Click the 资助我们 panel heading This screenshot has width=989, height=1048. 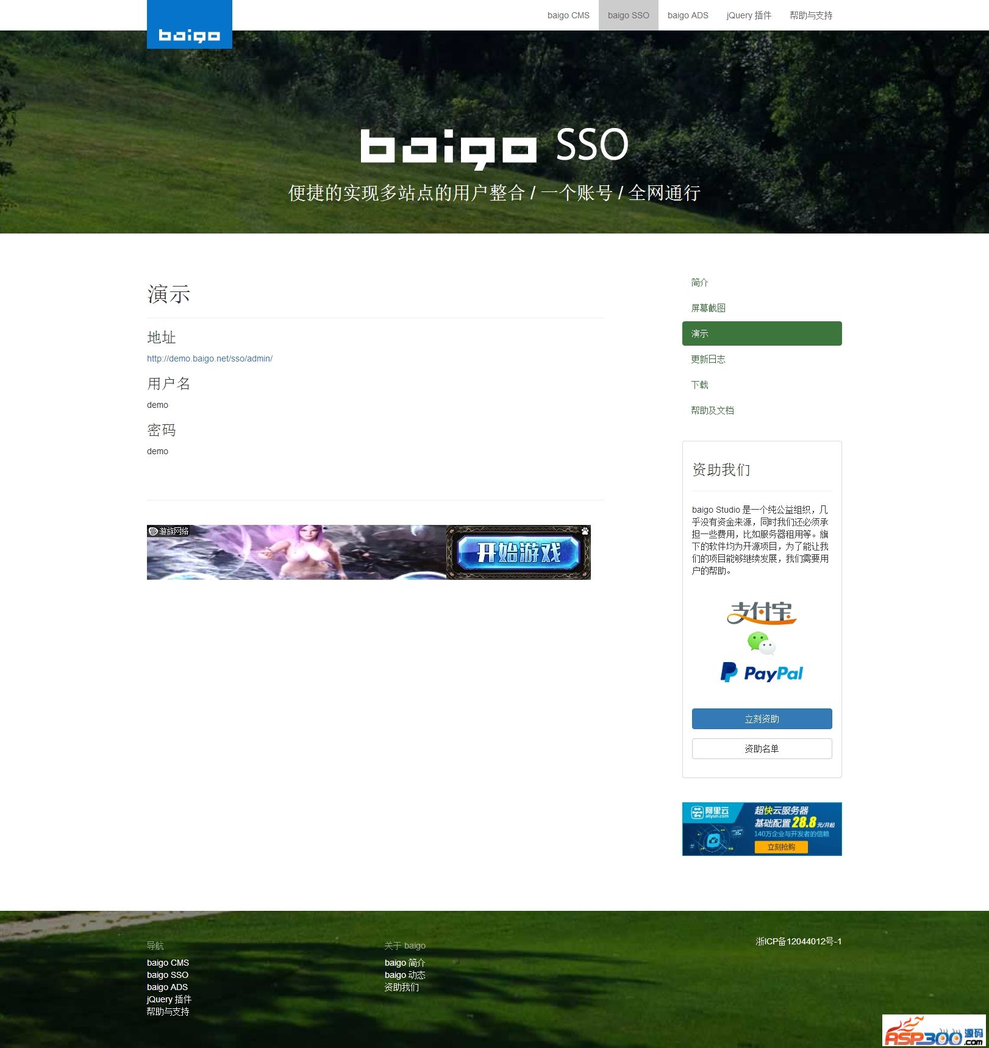[721, 469]
